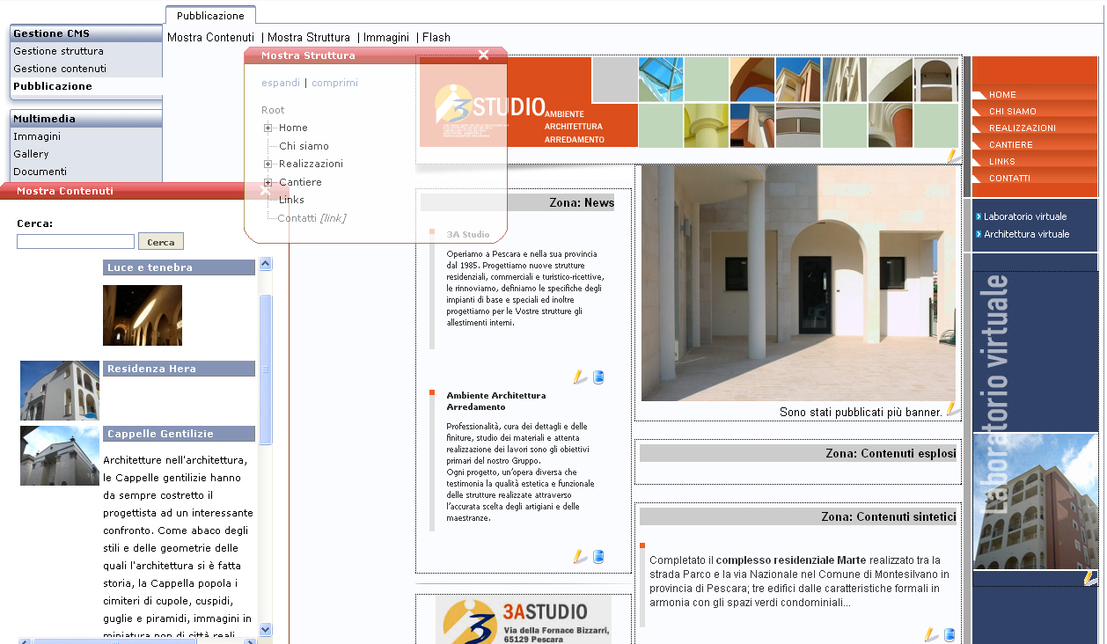Open Flash from top menu
The width and height of the screenshot is (1107, 644).
[x=436, y=37]
